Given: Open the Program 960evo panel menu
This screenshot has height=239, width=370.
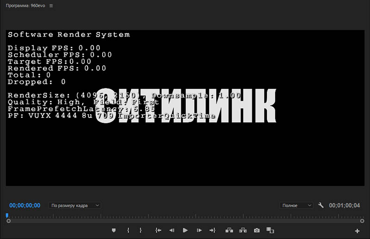Looking at the screenshot, I should [x=51, y=6].
